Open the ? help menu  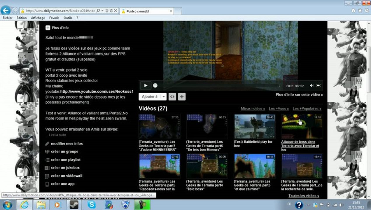point(77,18)
